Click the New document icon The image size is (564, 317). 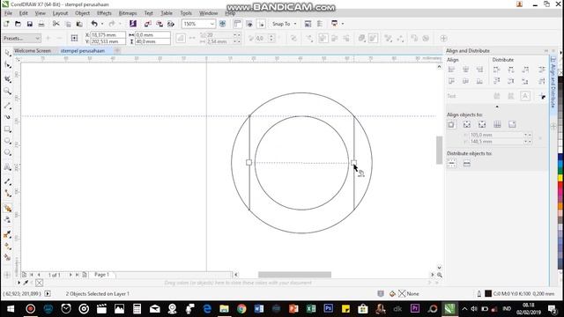pyautogui.click(x=6, y=24)
